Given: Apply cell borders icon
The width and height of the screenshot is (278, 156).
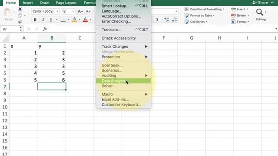Looking at the screenshot, I should point(63,19).
